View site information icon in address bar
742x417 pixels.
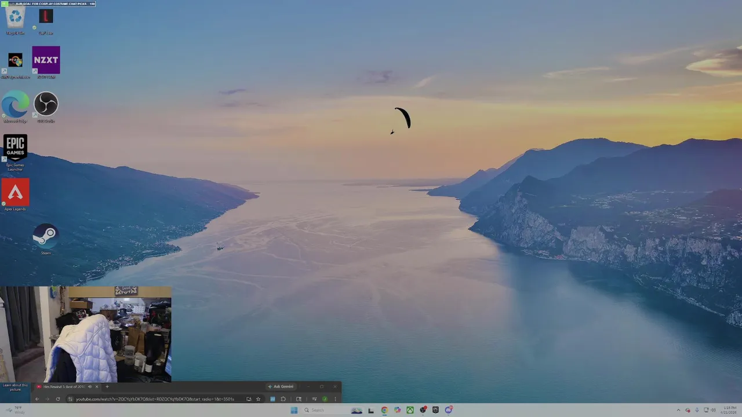coord(70,399)
